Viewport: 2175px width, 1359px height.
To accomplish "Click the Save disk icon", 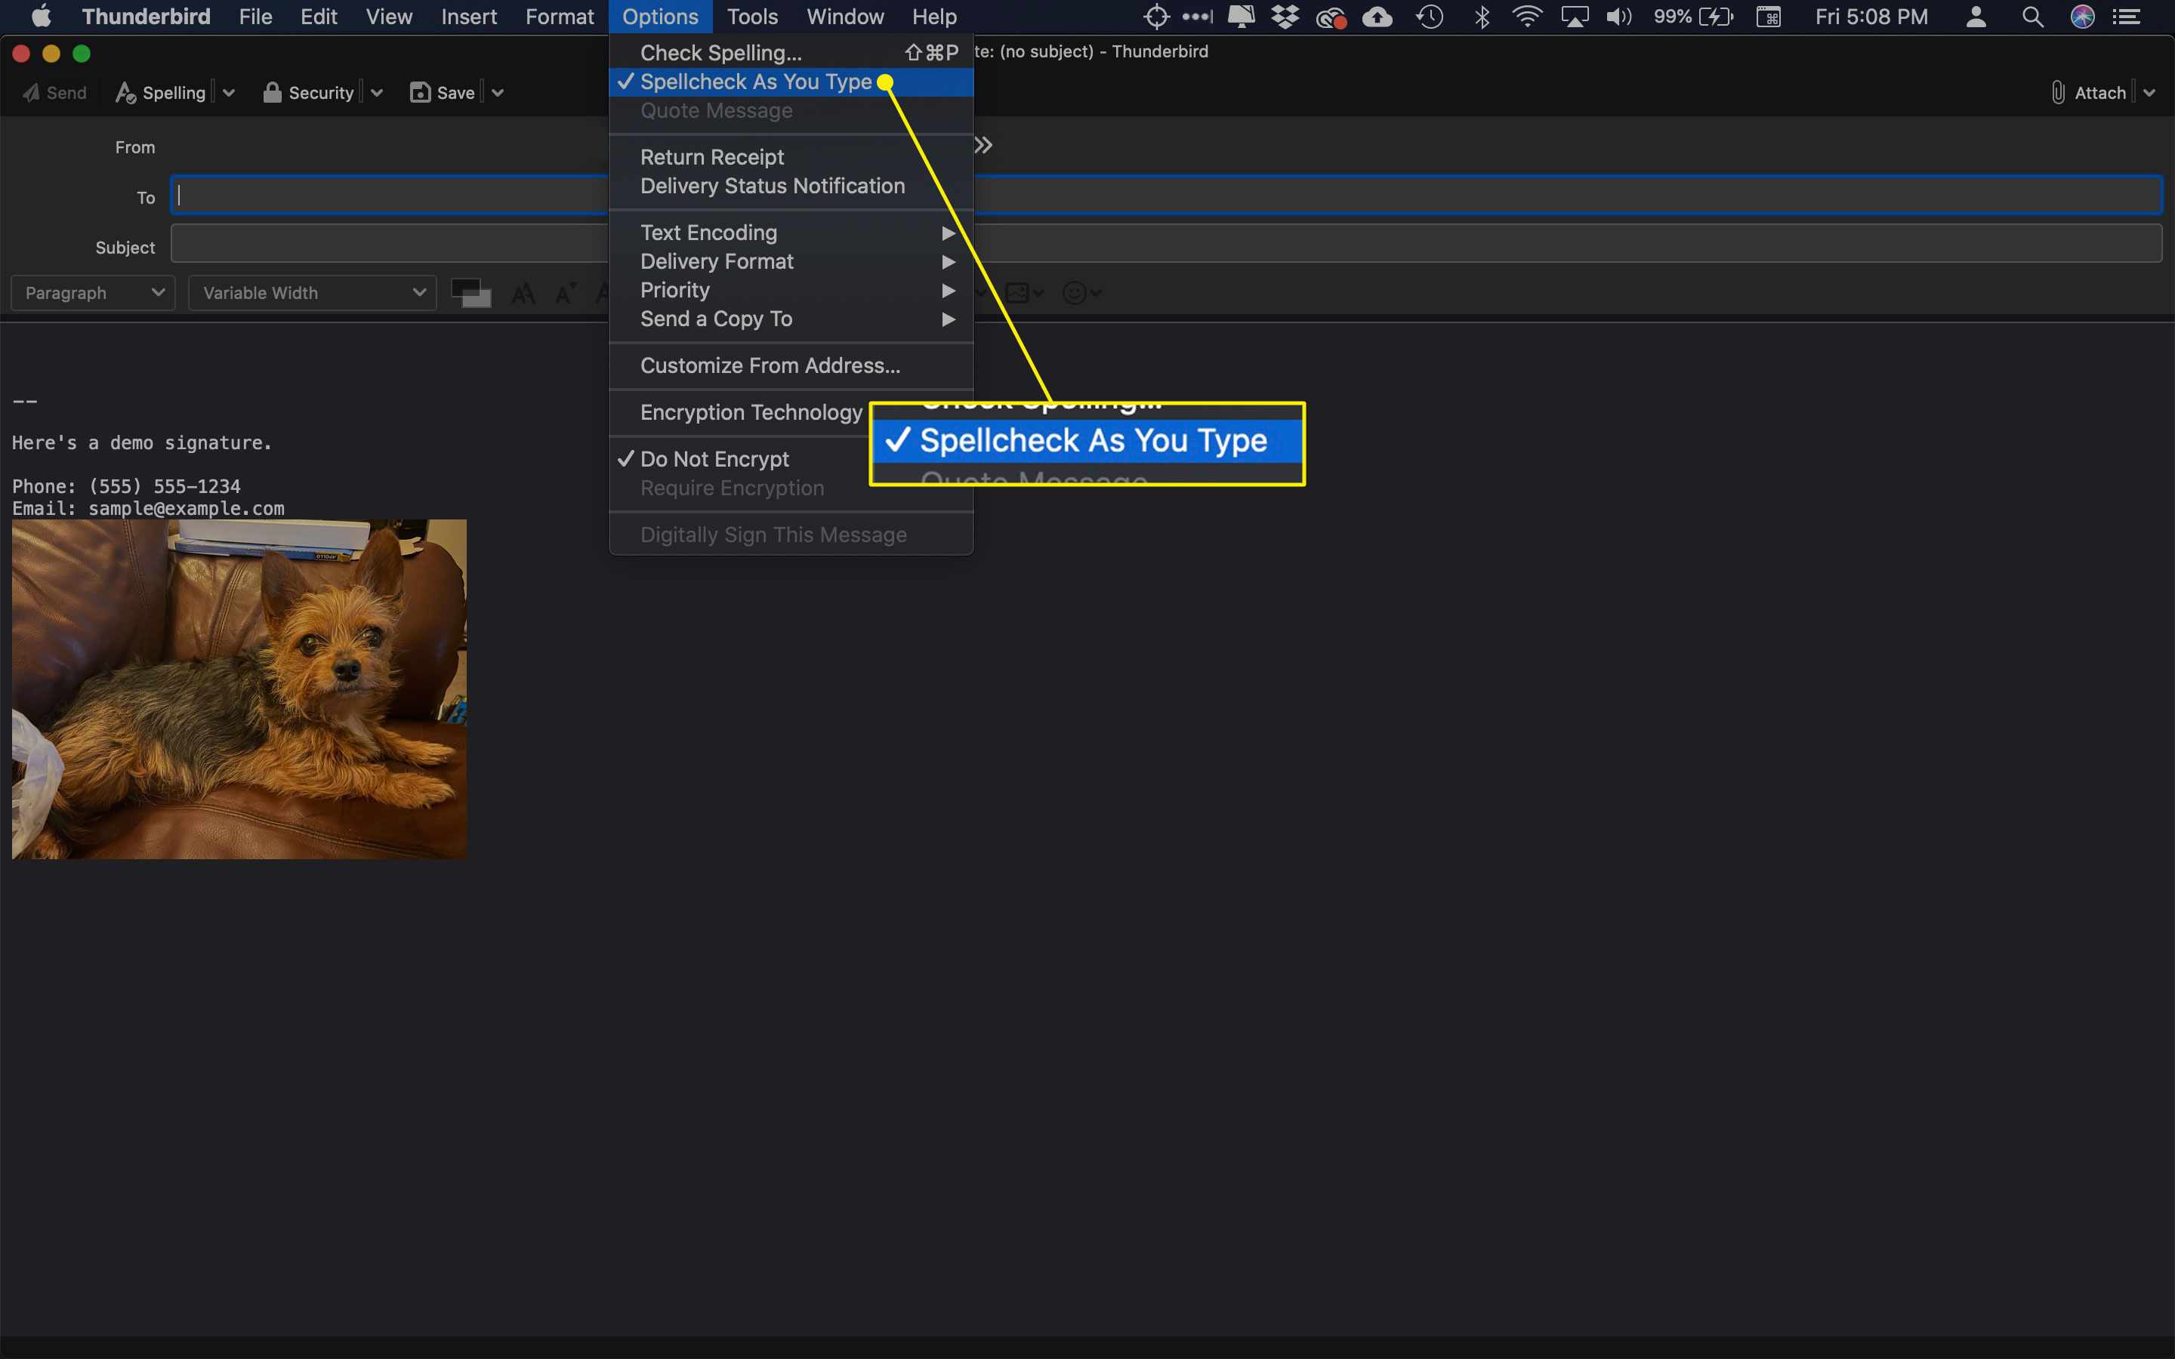I will tap(420, 93).
